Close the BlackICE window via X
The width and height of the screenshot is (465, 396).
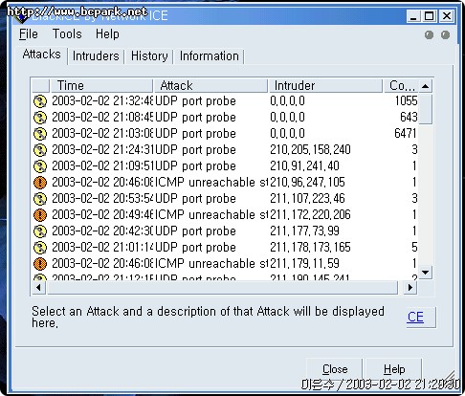pyautogui.click(x=447, y=16)
